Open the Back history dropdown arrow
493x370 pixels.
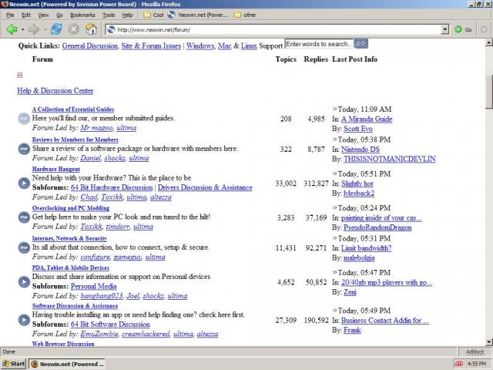(22, 29)
